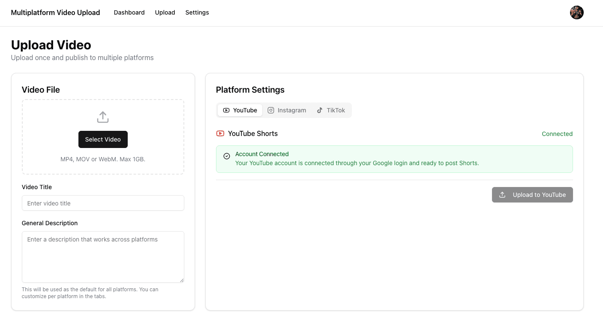The width and height of the screenshot is (603, 320).
Task: Switch to the Instagram platform tab label
Action: 292,110
